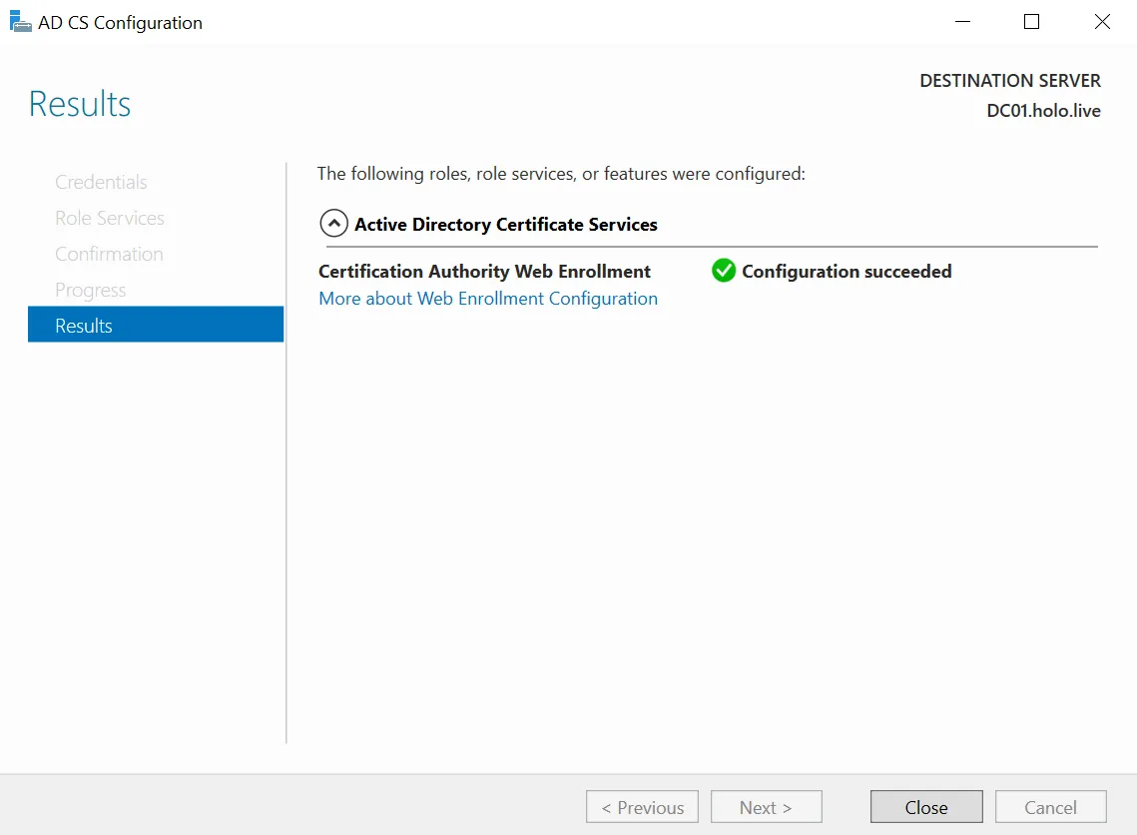Click the Cancel button
Viewport: 1137px width, 835px height.
pyautogui.click(x=1050, y=807)
